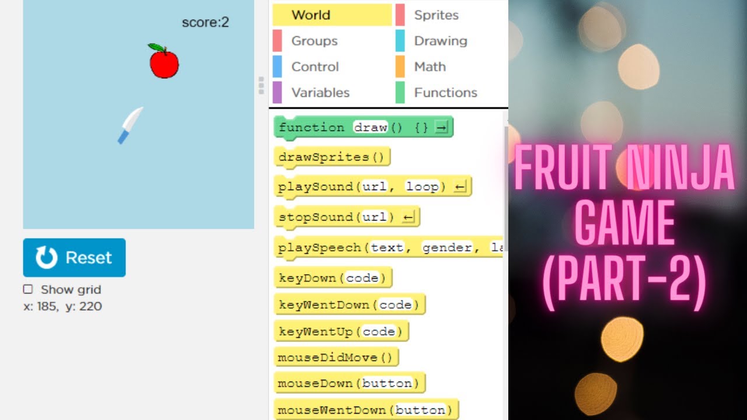The width and height of the screenshot is (747, 420).
Task: Open the Variables toolbox category
Action: tap(331, 92)
